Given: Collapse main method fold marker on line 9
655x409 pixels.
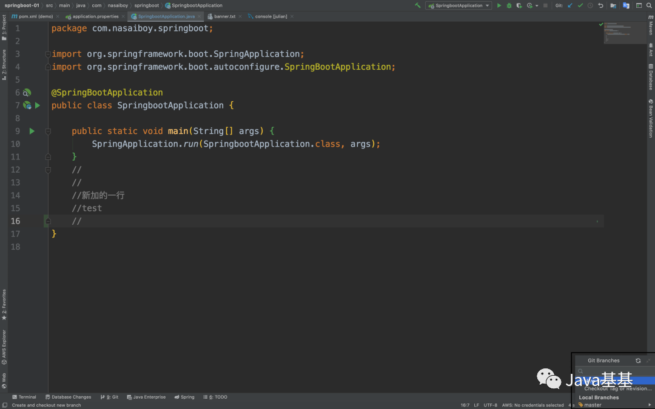Looking at the screenshot, I should coord(48,131).
